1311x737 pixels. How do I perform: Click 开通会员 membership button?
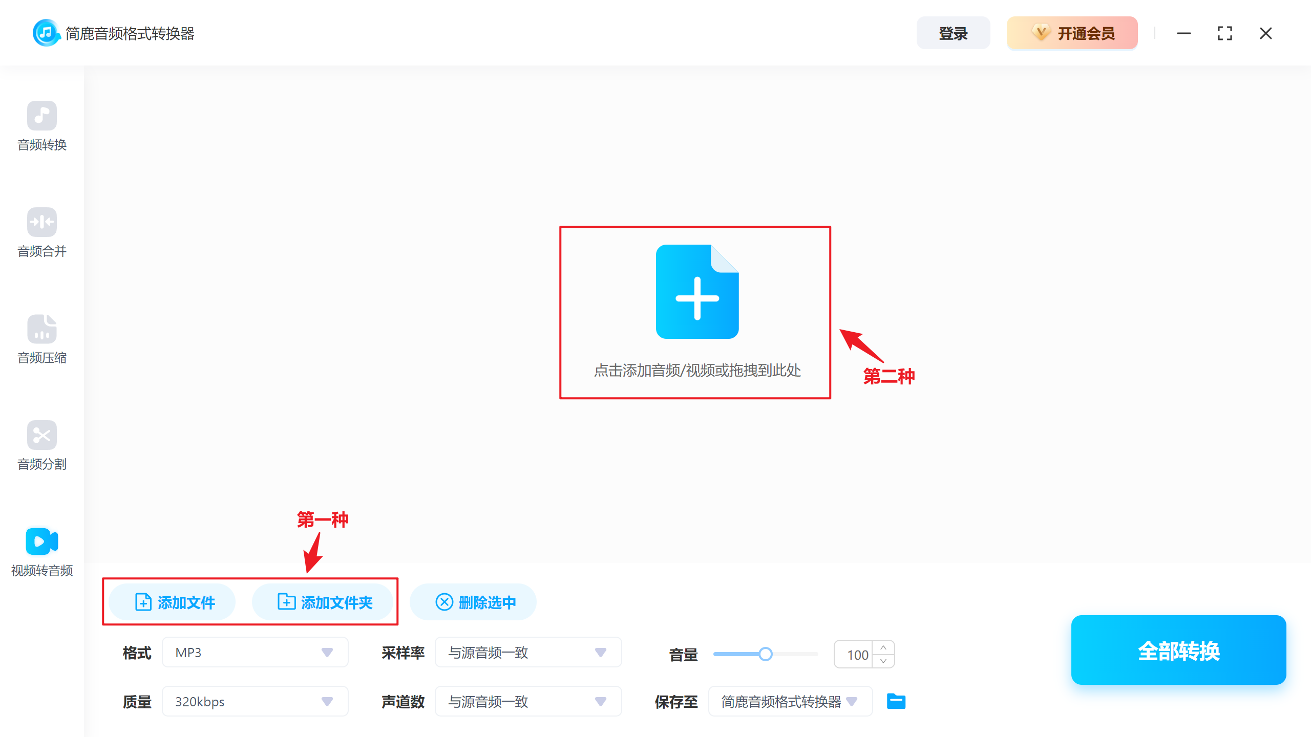1072,33
